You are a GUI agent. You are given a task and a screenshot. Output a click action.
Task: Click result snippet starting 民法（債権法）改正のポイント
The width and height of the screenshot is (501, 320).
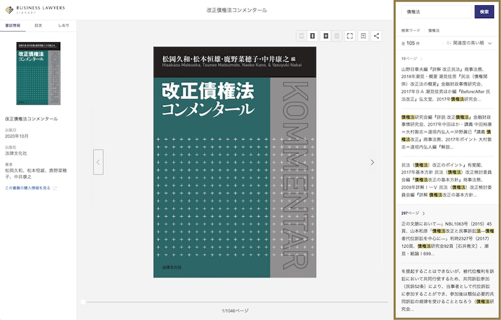(x=446, y=180)
